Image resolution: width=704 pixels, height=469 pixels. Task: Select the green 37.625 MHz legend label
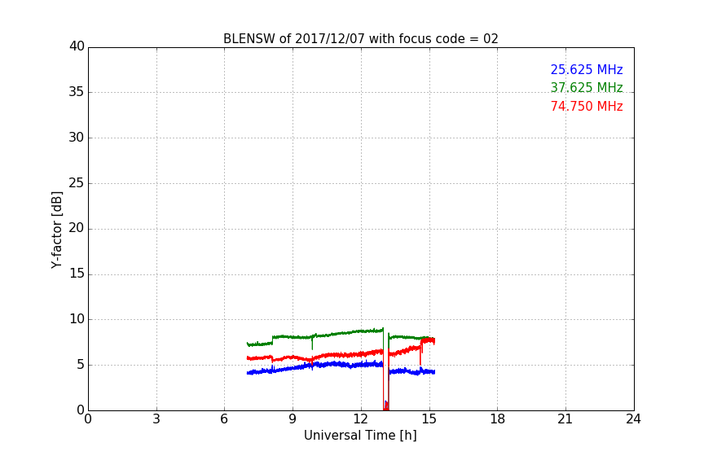(587, 87)
